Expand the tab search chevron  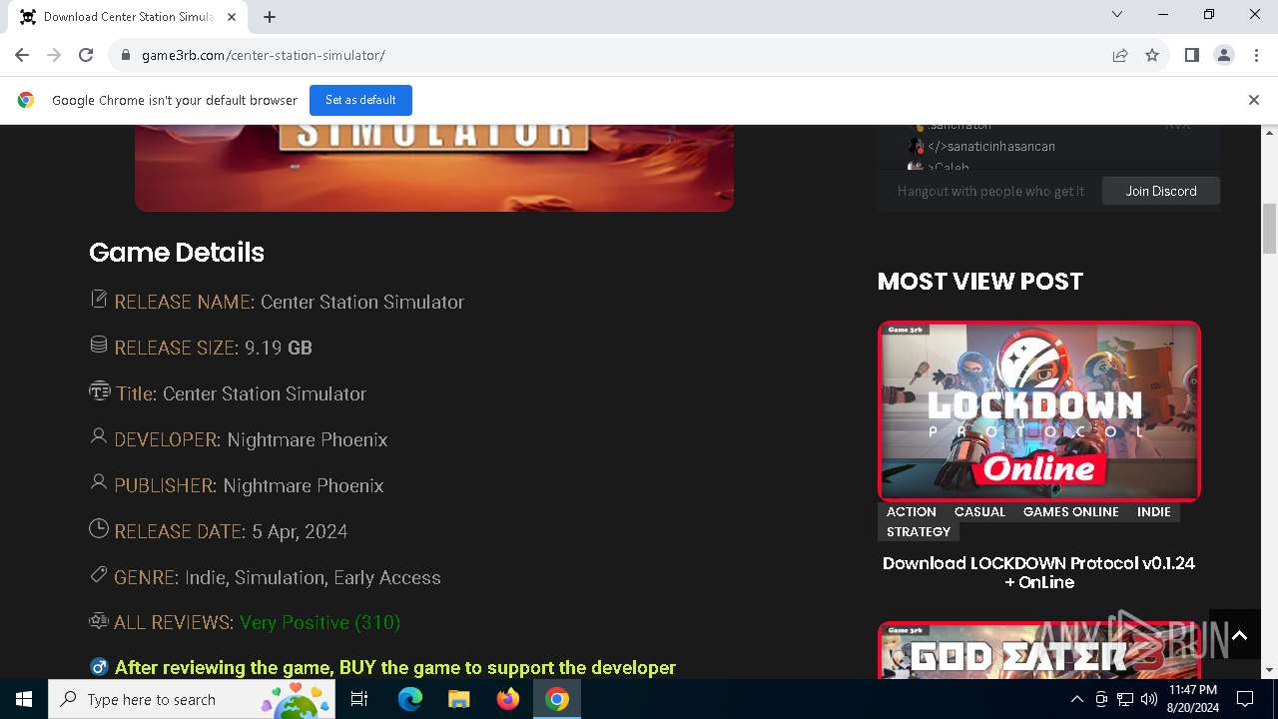click(x=1117, y=14)
